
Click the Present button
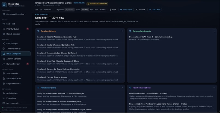pos(141,10)
